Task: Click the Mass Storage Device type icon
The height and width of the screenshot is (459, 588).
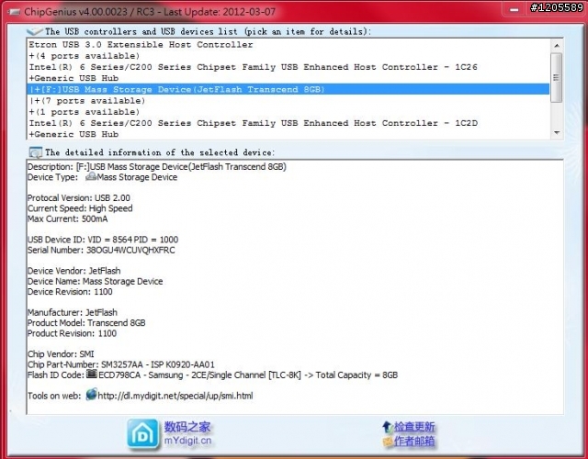Action: (91, 176)
